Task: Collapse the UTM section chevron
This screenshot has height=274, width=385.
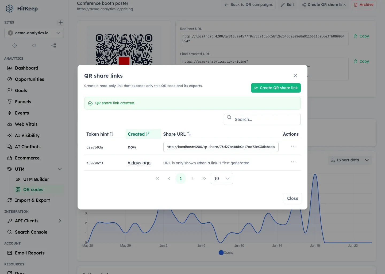Action: pyautogui.click(x=60, y=169)
